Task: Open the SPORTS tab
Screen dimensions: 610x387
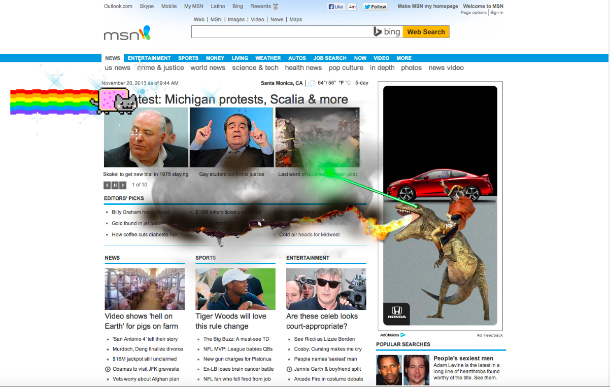Action: click(188, 58)
